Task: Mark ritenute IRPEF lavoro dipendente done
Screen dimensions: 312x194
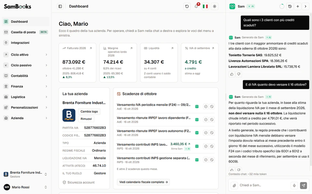Action: pos(206,120)
